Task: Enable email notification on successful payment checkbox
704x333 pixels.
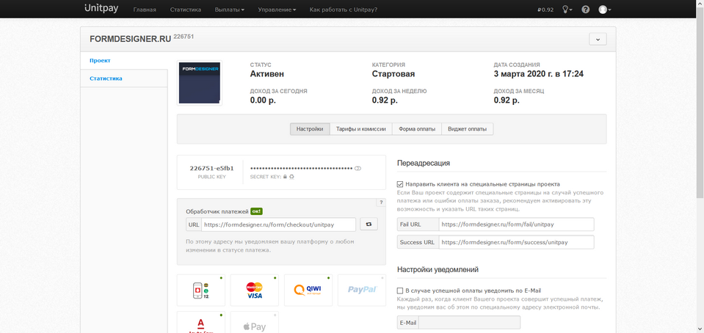Action: [400, 290]
